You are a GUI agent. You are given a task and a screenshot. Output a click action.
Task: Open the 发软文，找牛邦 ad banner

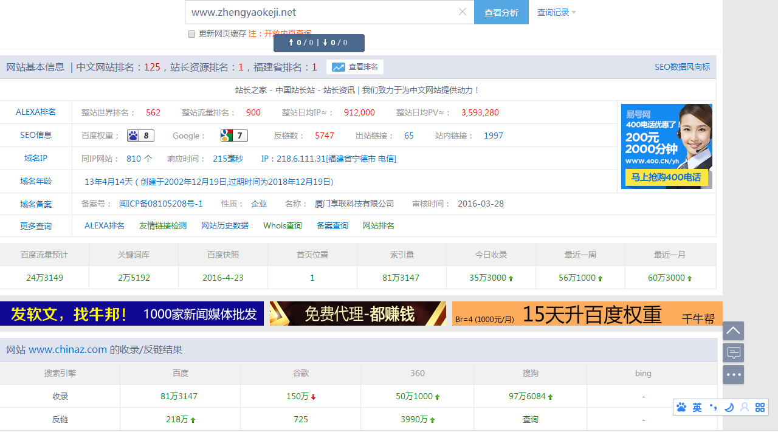[x=132, y=314]
